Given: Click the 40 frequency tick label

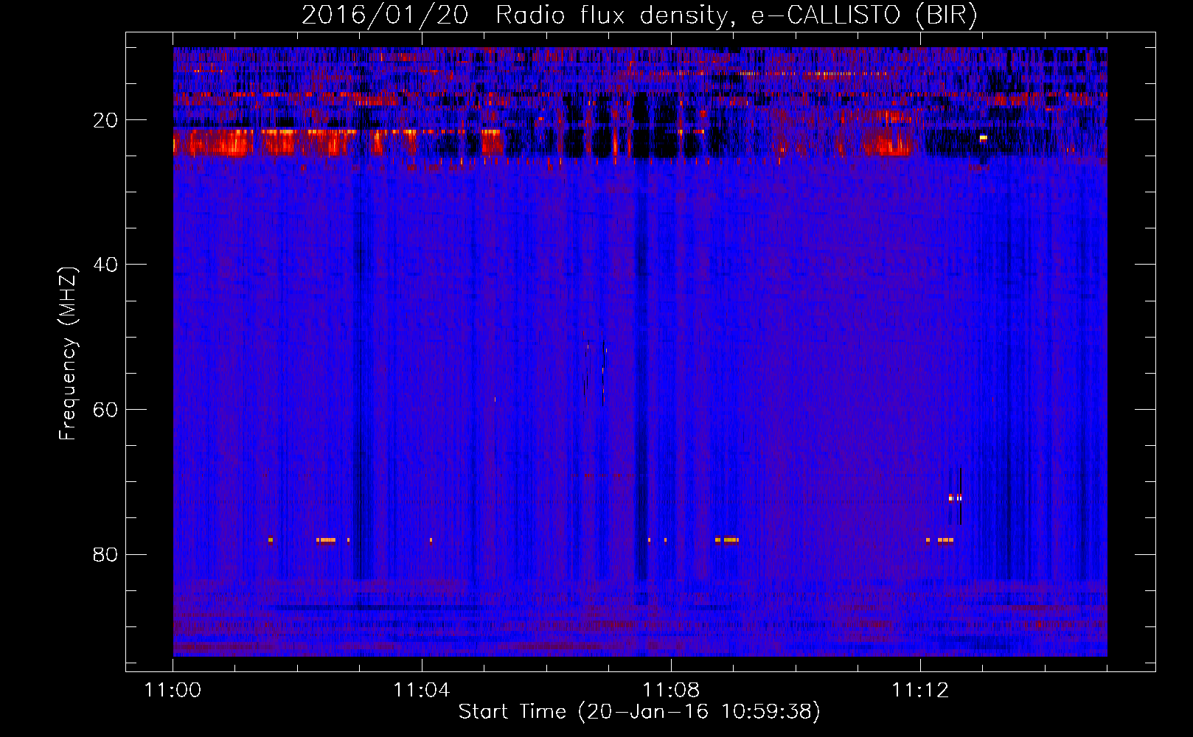Looking at the screenshot, I should [x=105, y=265].
